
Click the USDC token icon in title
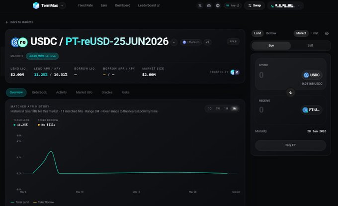14,42
